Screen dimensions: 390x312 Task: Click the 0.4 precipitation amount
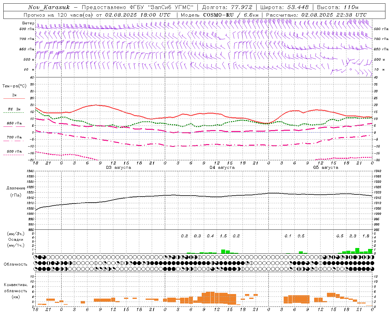[210, 236]
